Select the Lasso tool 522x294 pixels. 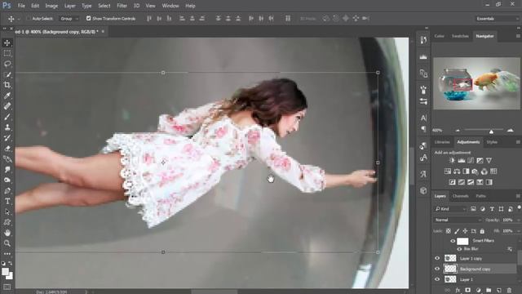point(7,64)
